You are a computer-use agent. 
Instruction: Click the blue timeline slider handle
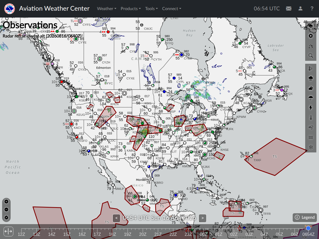coord(308,228)
